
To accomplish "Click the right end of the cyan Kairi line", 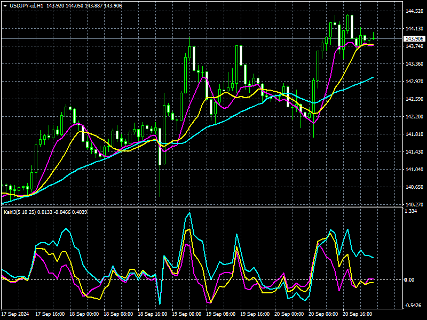I will pyautogui.click(x=373, y=258).
